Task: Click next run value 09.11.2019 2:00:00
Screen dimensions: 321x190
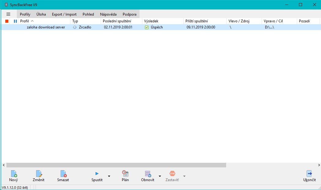Action: click(x=201, y=27)
